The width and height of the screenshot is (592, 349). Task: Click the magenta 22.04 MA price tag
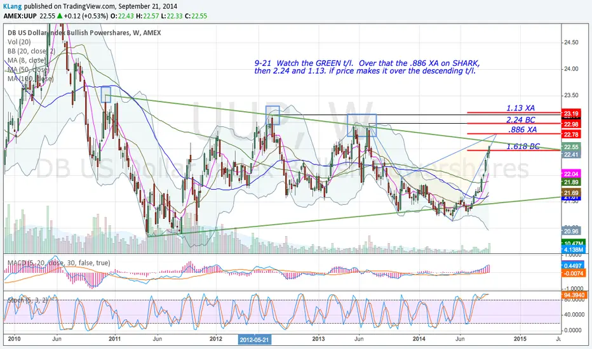570,174
